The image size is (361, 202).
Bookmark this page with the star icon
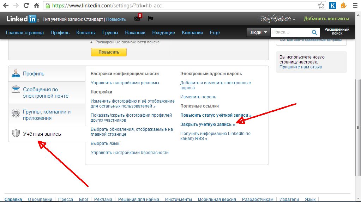coord(321,6)
